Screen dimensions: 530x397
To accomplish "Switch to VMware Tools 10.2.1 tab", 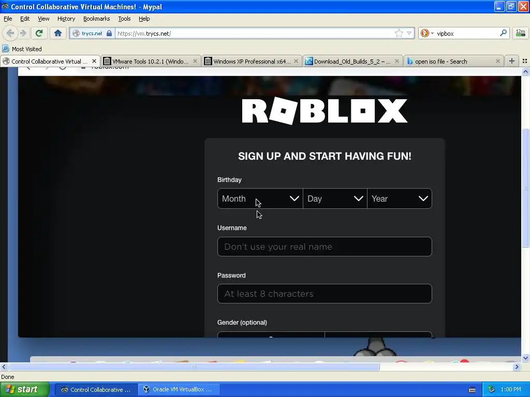I will 151,61.
